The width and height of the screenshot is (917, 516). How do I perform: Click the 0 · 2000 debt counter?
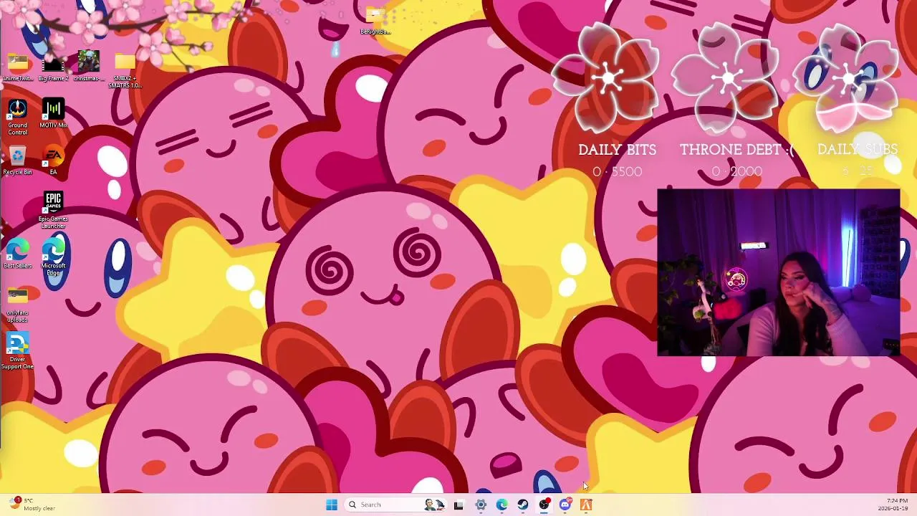tap(737, 172)
